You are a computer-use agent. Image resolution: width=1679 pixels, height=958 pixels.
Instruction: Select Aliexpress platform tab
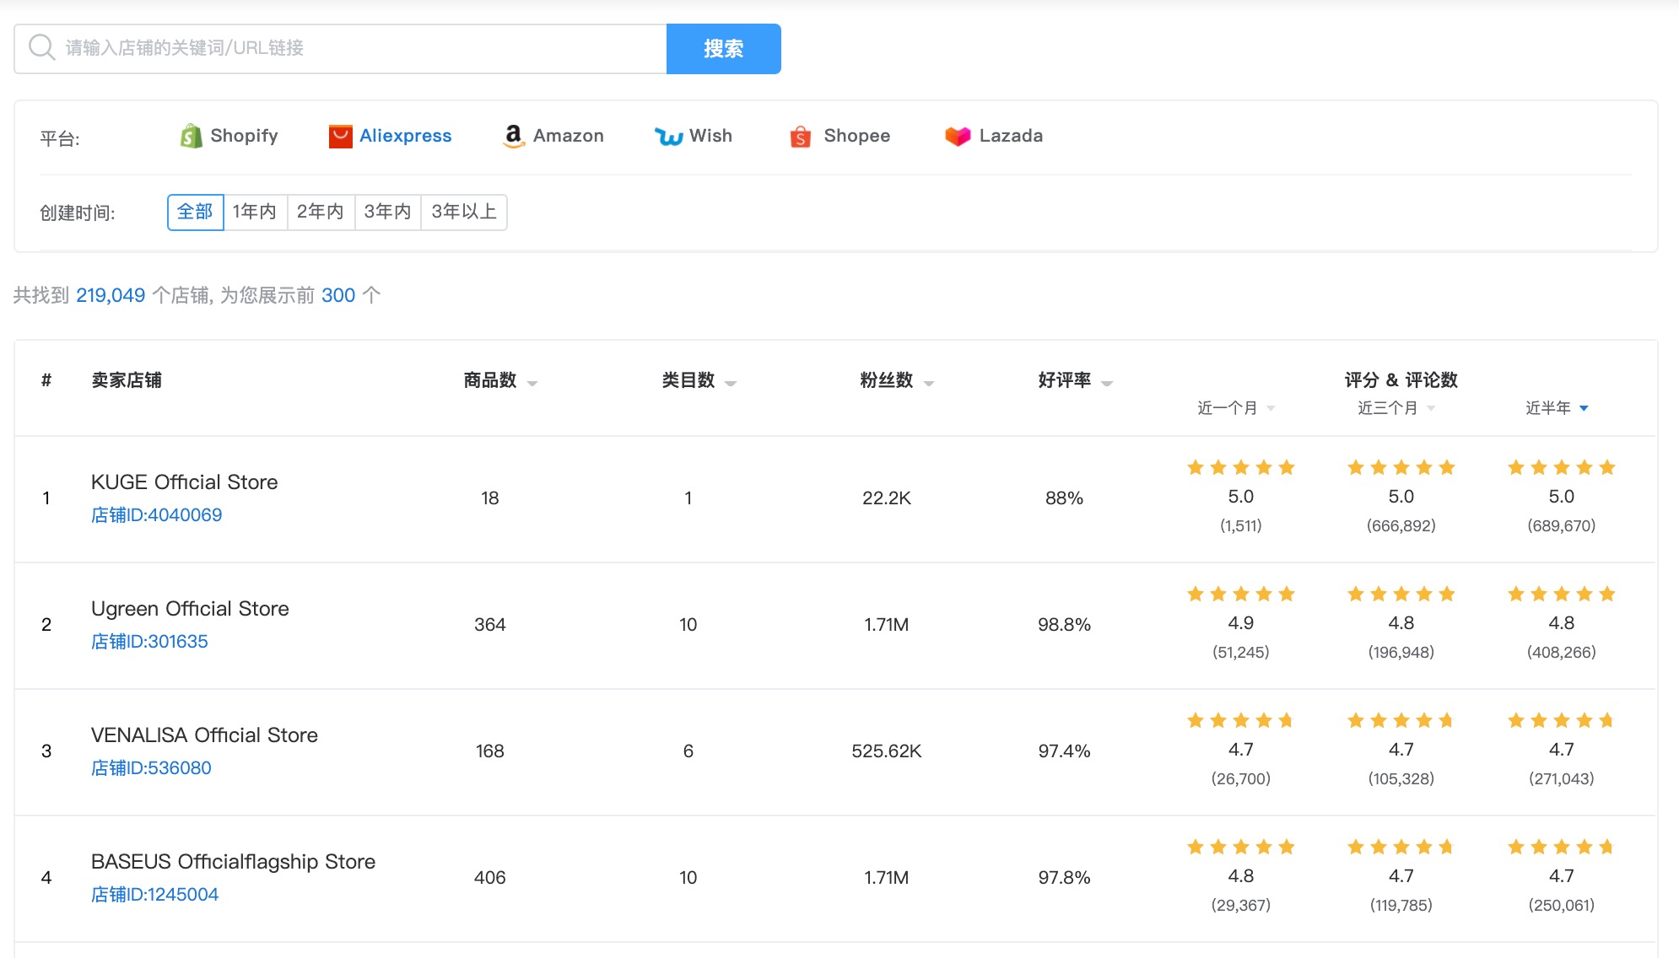point(391,136)
